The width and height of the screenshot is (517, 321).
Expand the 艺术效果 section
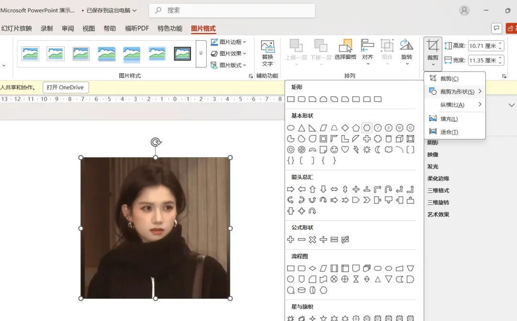coord(438,215)
